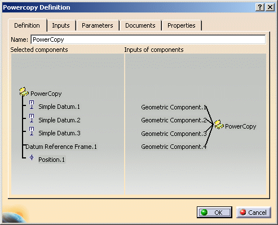Select Datum Reference Frame.1 in tree
Screen dimensions: 278x225
pos(61,147)
